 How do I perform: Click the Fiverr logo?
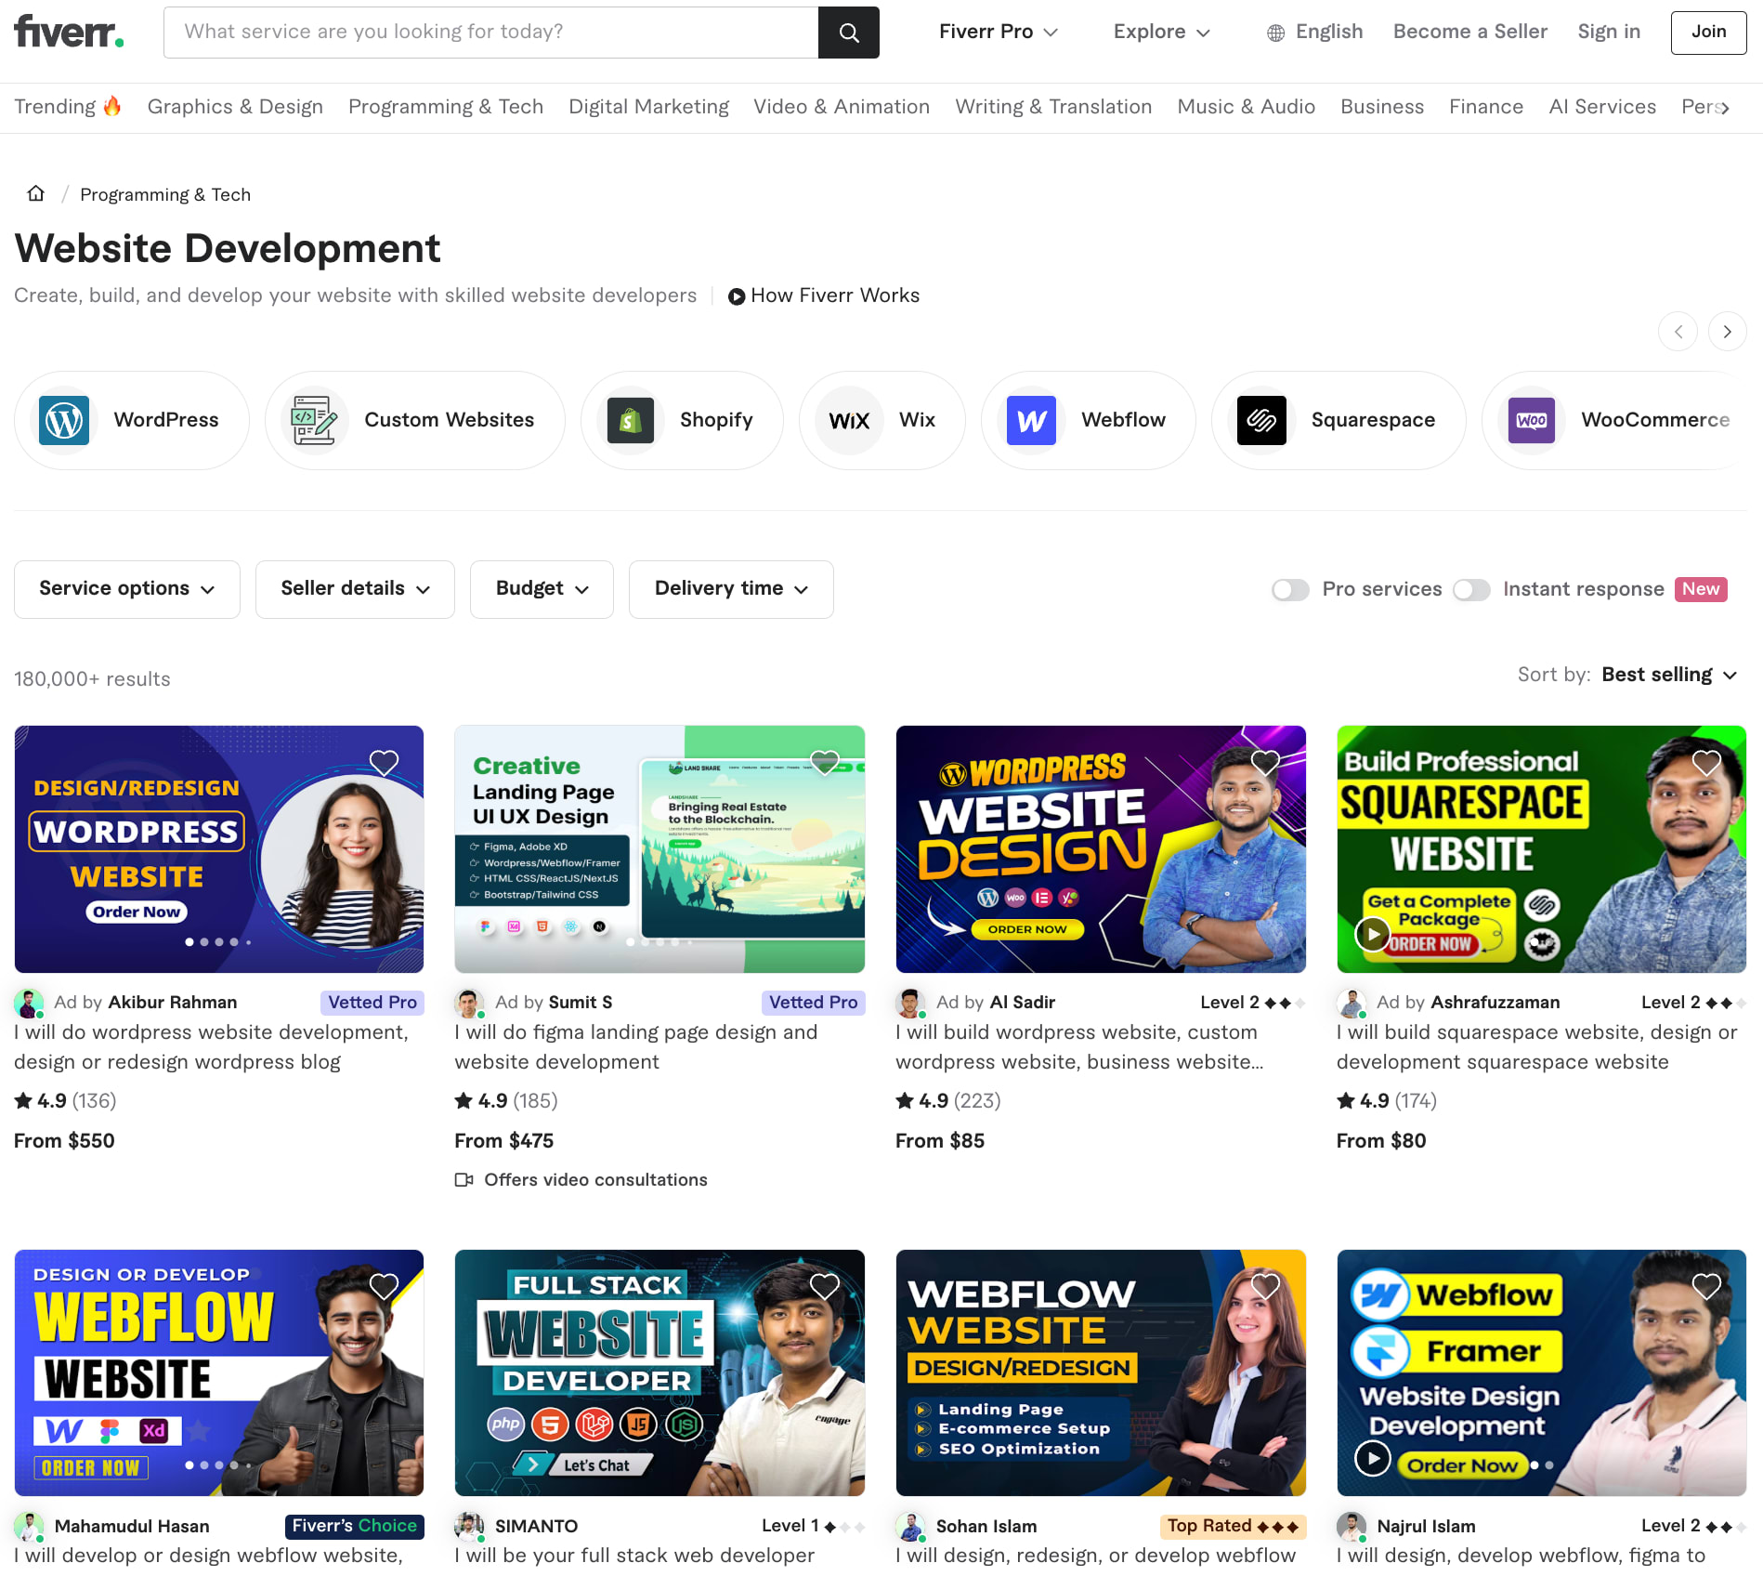coord(69,32)
